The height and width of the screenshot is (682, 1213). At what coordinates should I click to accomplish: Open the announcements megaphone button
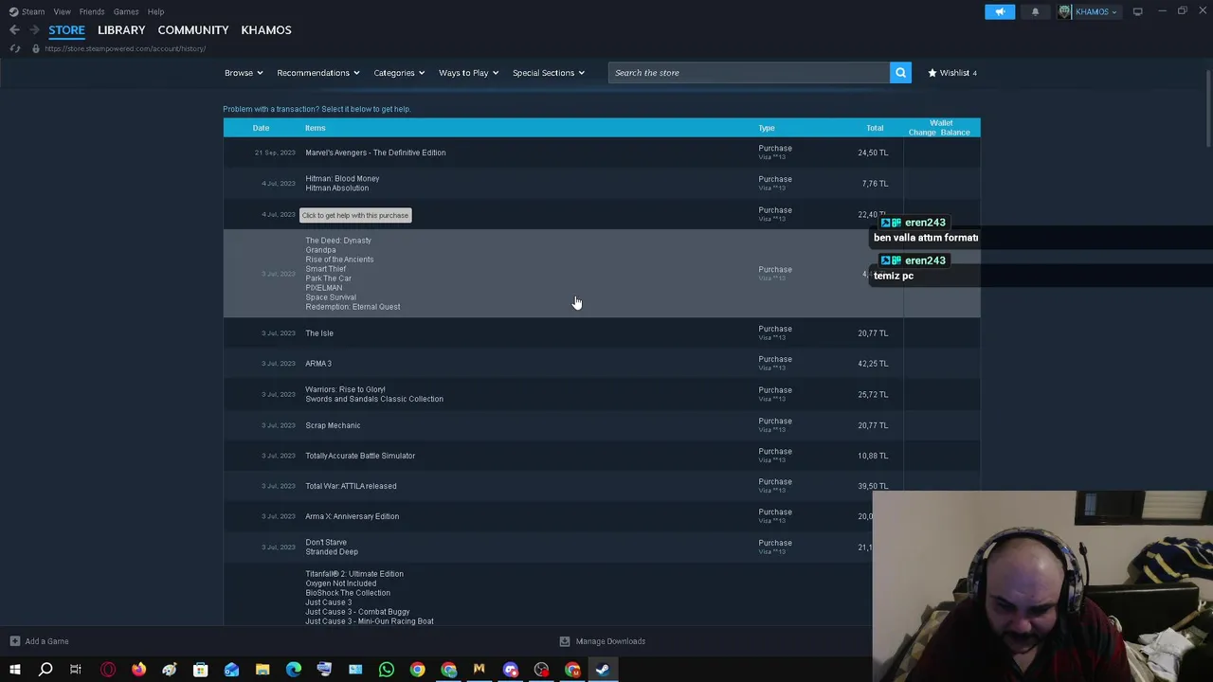pos(1000,11)
